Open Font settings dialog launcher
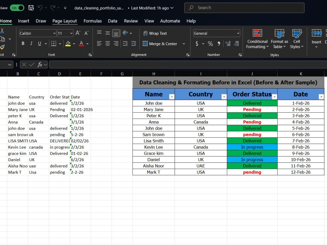Image resolution: width=327 pixels, height=245 pixels. [x=90, y=55]
